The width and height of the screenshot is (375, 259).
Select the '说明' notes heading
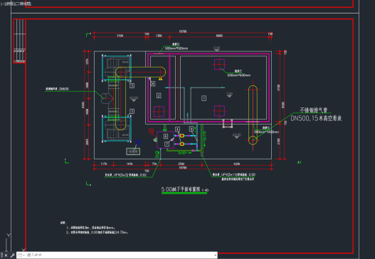(63, 223)
